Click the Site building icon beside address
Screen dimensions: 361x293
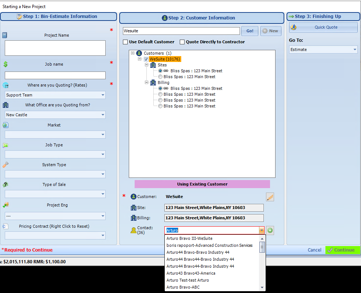coord(134,208)
